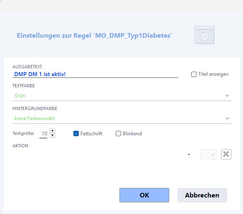Image resolution: width=243 pixels, height=214 pixels.
Task: Expand the Textfarbe dropdown chevron
Action: (x=227, y=96)
